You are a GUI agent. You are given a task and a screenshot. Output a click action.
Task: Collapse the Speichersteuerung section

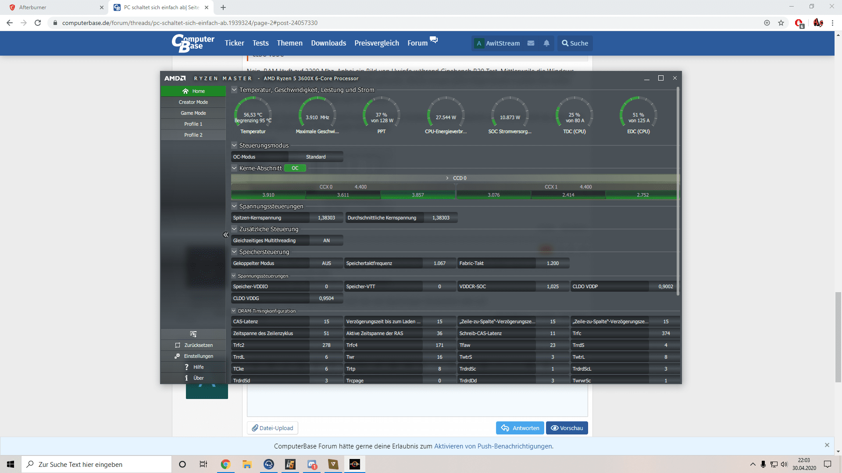[x=234, y=252]
